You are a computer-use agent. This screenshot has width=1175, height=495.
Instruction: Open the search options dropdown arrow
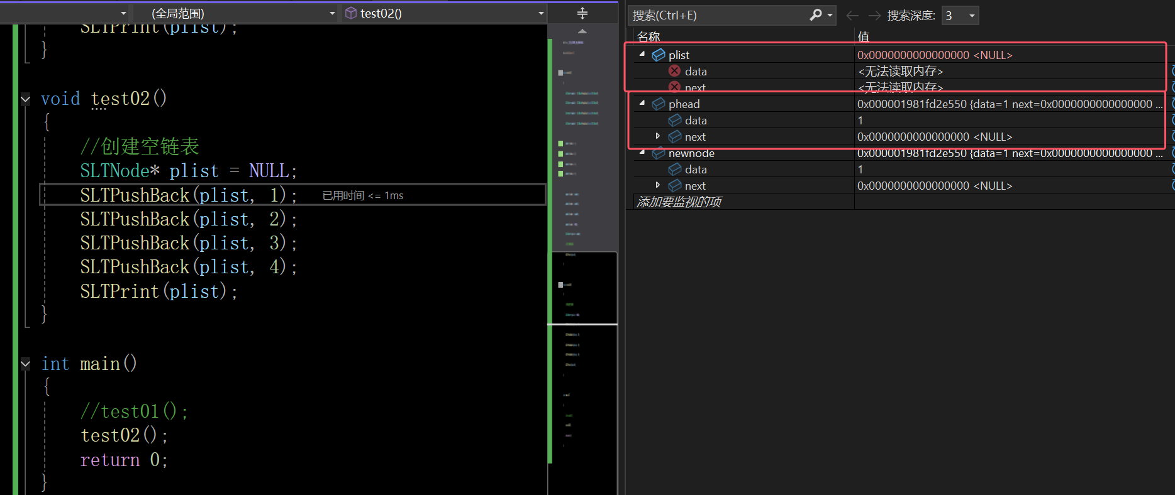tap(830, 14)
